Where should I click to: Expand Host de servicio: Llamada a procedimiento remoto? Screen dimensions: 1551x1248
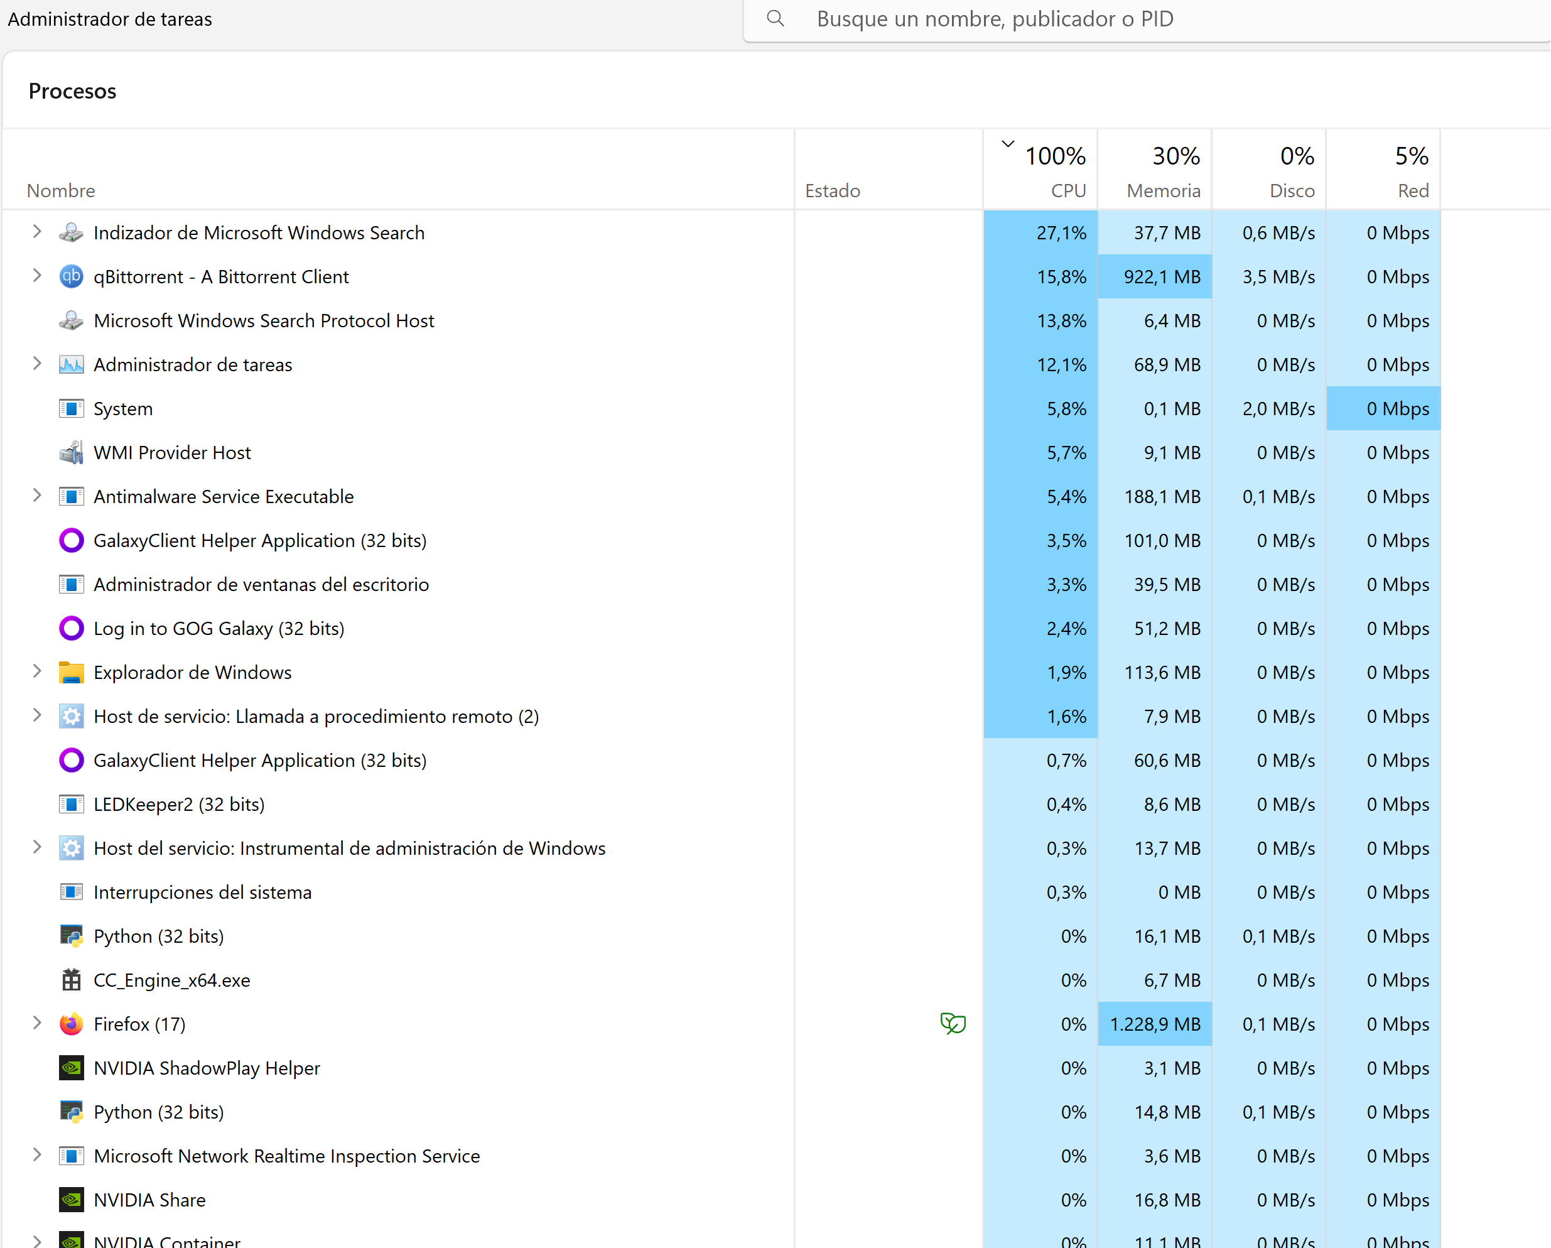36,715
